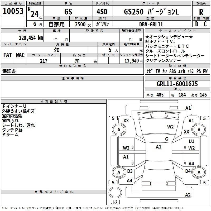Click inspector note ミラーA

10,135
